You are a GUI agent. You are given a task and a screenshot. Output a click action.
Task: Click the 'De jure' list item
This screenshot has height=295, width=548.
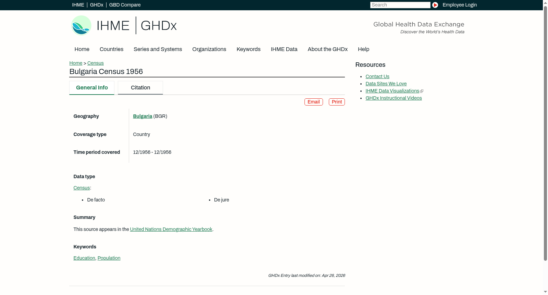[x=222, y=200]
